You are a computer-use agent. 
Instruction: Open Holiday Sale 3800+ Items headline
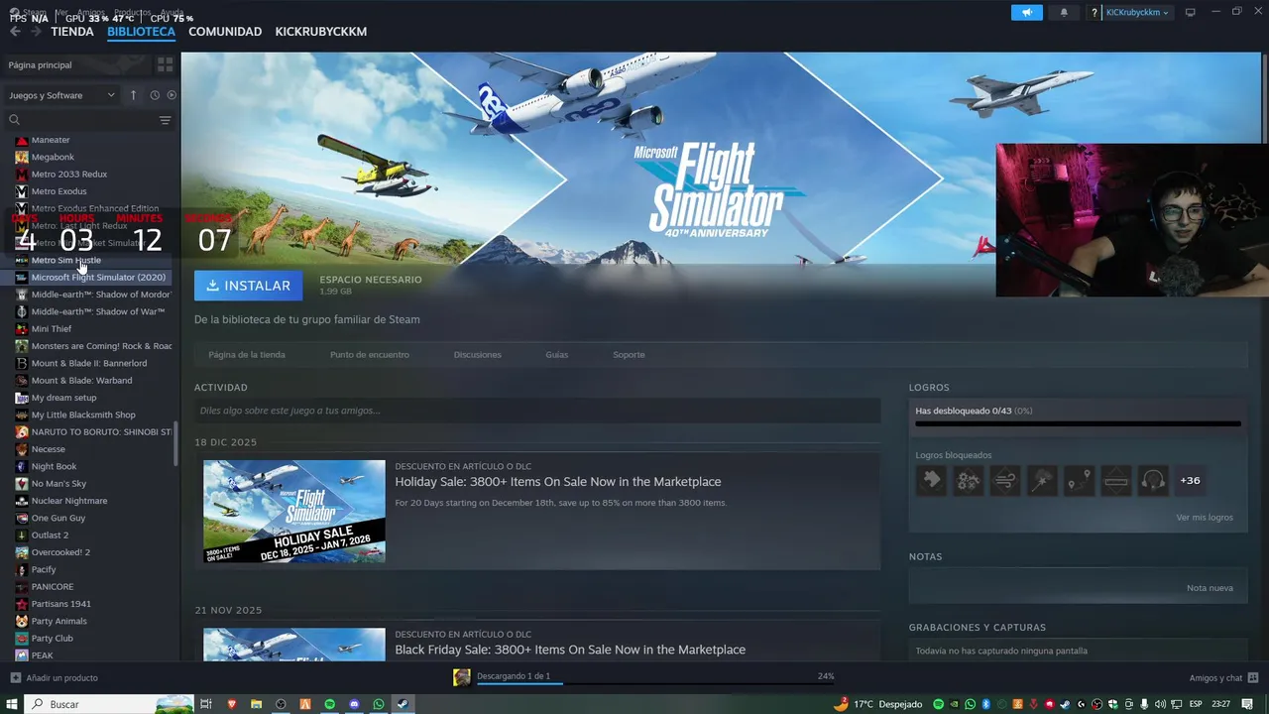pyautogui.click(x=558, y=482)
